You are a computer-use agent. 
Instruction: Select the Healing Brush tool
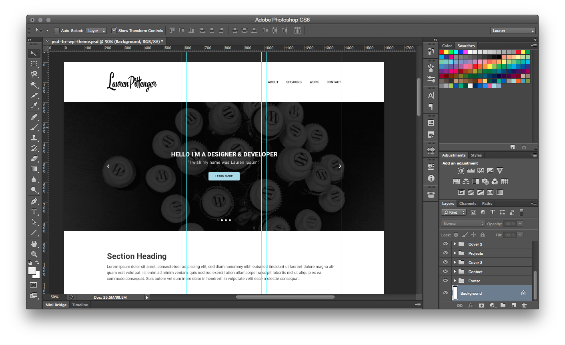34,117
